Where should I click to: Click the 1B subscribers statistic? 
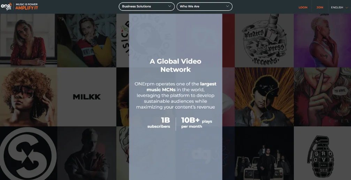159,123
